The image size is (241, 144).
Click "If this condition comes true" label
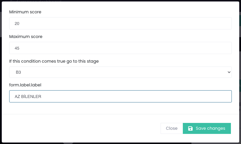(x=54, y=61)
